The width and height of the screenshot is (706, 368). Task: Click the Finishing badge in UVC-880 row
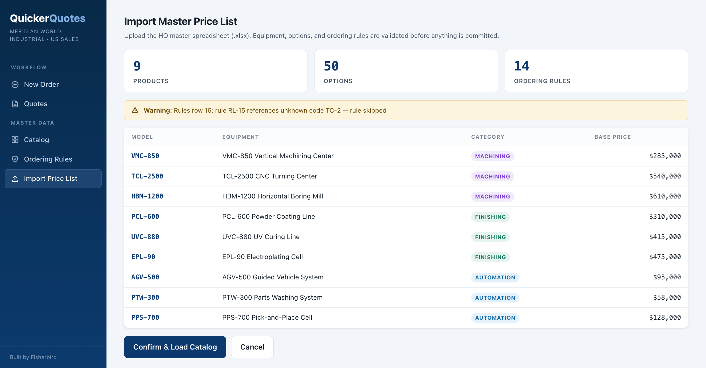(490, 237)
